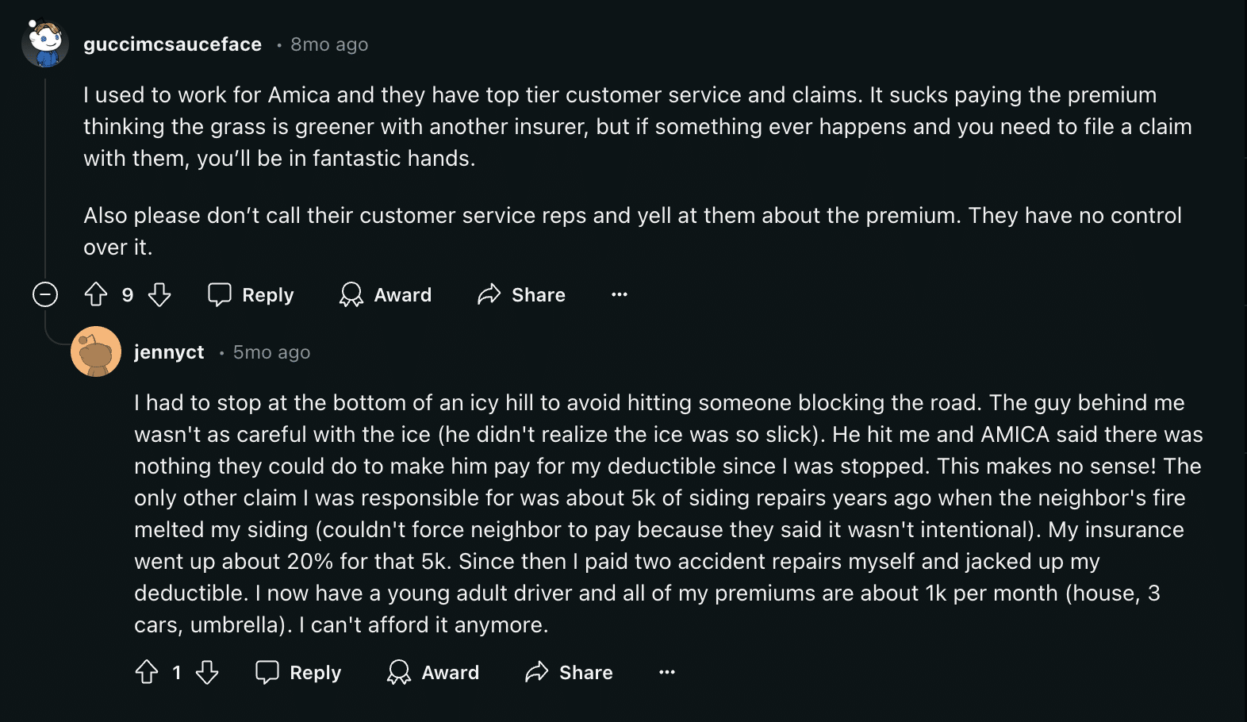Upvote guccimcsauceface's comment
Screen dimensions: 1247x722
point(96,294)
